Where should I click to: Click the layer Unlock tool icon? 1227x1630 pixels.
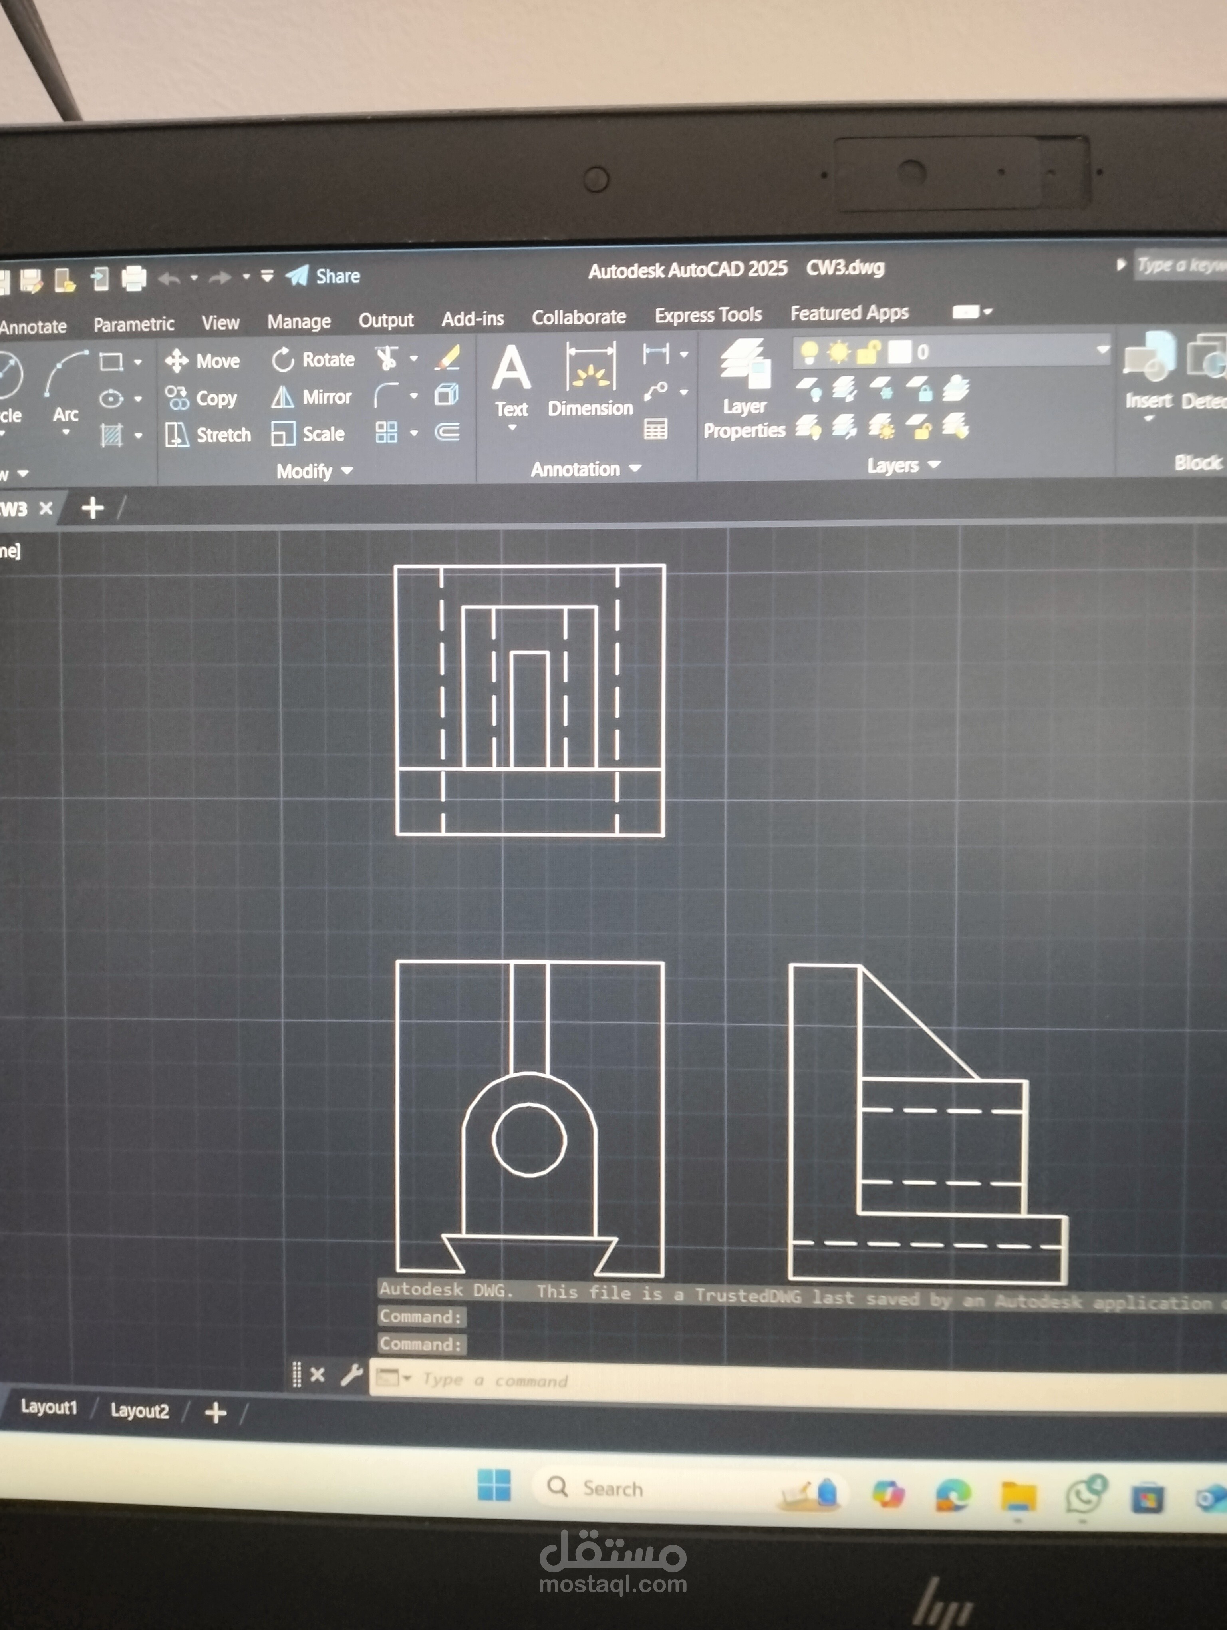coord(919,426)
